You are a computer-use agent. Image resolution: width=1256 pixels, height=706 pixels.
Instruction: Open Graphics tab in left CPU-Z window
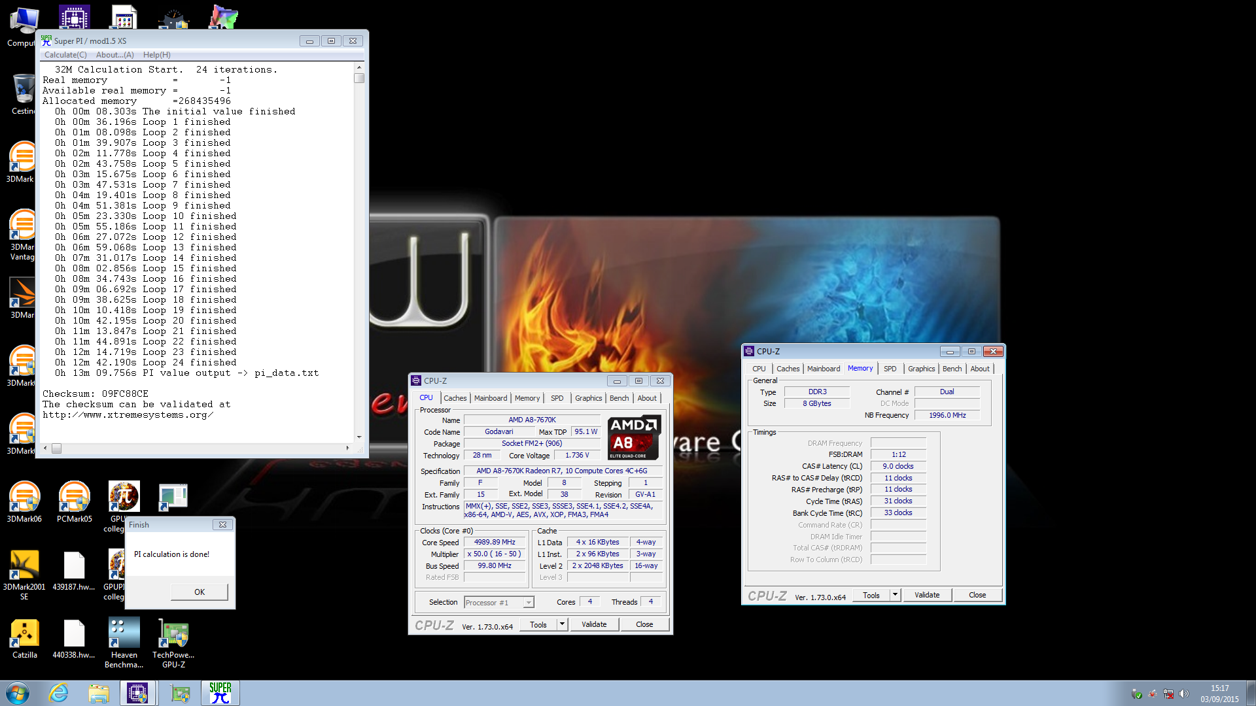click(x=589, y=398)
